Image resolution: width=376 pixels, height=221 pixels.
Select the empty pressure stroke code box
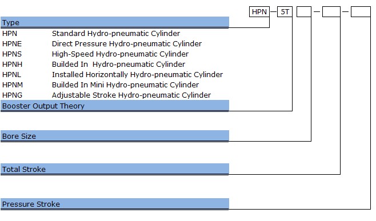click(x=361, y=12)
